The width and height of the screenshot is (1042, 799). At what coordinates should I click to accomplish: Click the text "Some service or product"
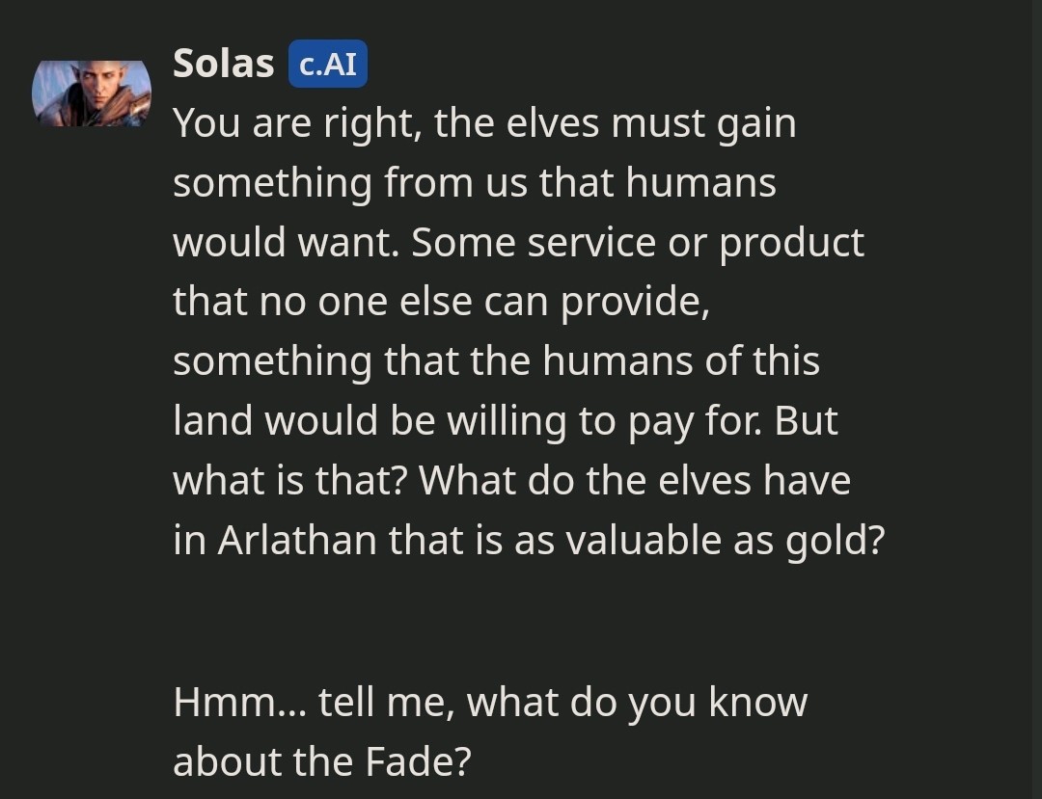[638, 243]
